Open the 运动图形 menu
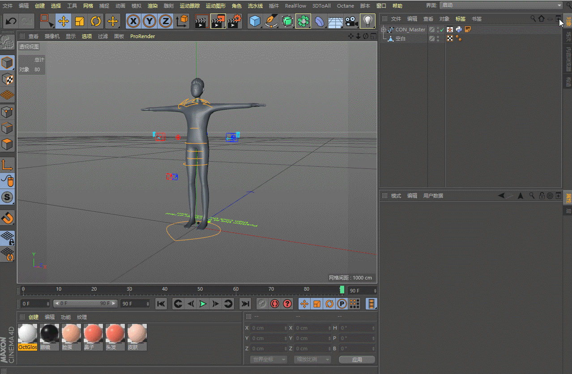This screenshot has height=374, width=572. click(216, 6)
